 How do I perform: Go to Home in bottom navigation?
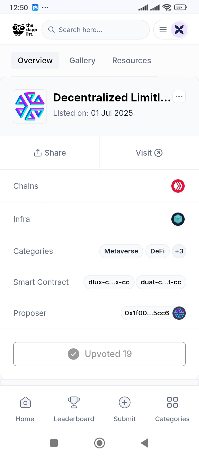pyautogui.click(x=25, y=409)
